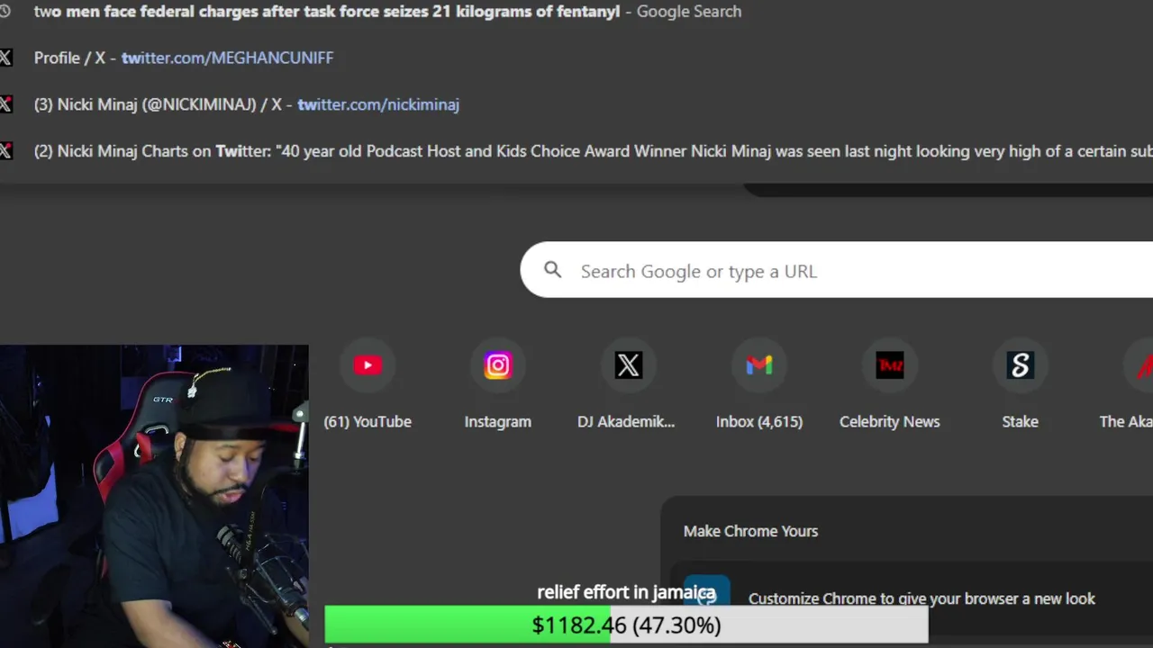Screen dimensions: 1153x648
Task: Open the Stake shortcut icon
Action: point(1021,365)
